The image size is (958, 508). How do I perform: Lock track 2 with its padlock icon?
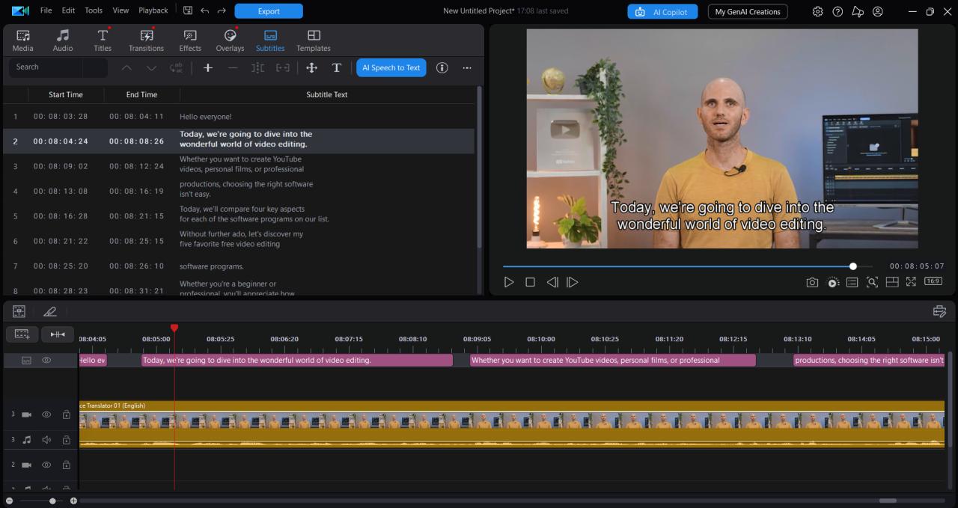tap(66, 464)
